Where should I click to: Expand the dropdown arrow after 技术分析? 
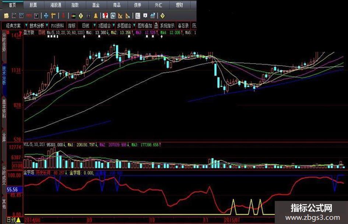tap(47, 25)
